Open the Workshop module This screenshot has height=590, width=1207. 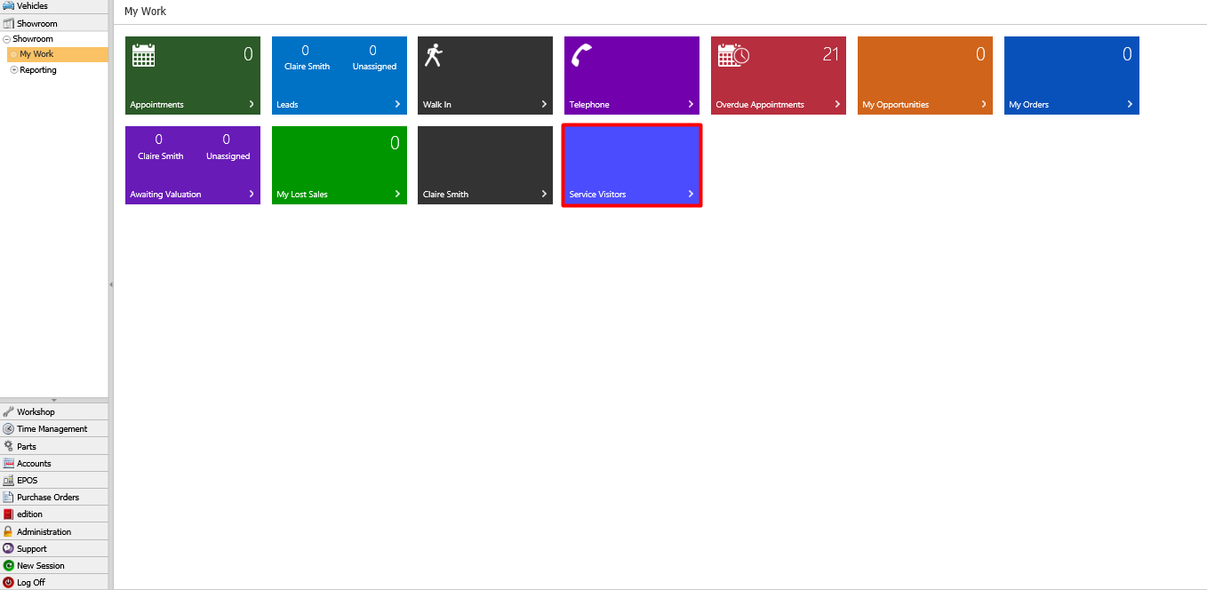54,411
